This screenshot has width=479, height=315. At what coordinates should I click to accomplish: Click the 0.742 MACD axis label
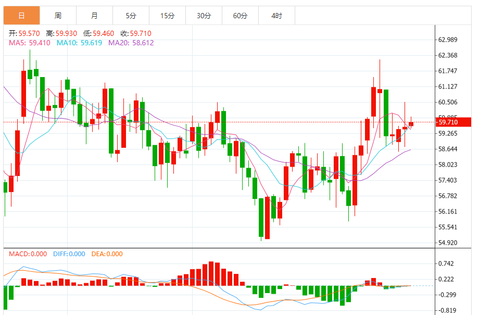446,263
